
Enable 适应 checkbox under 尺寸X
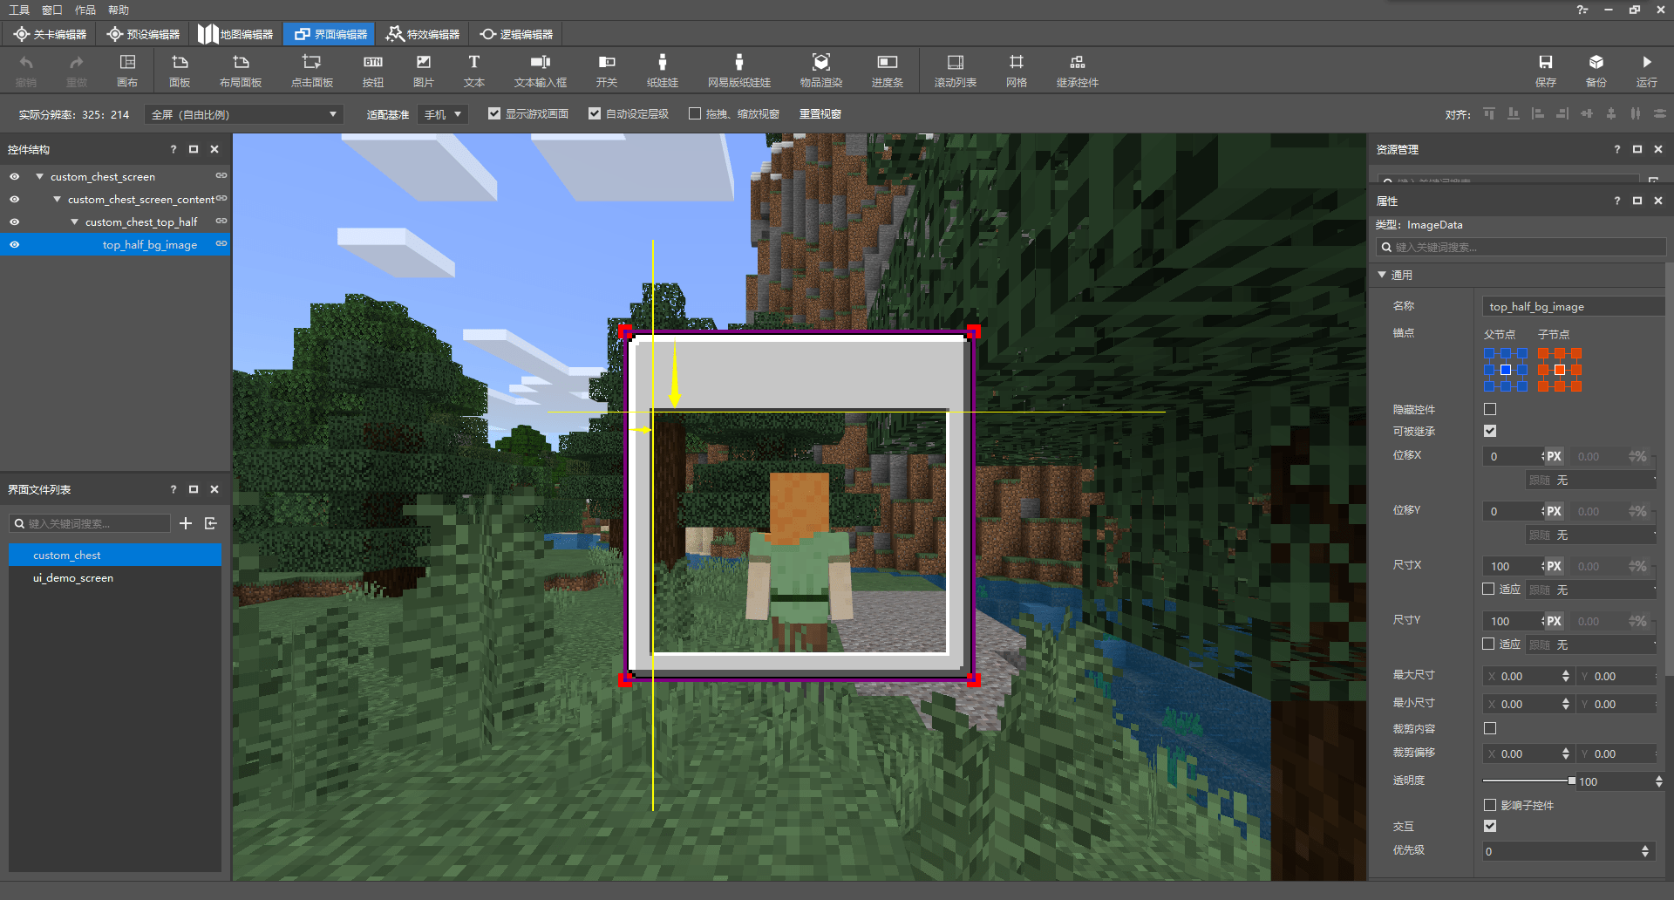point(1488,589)
